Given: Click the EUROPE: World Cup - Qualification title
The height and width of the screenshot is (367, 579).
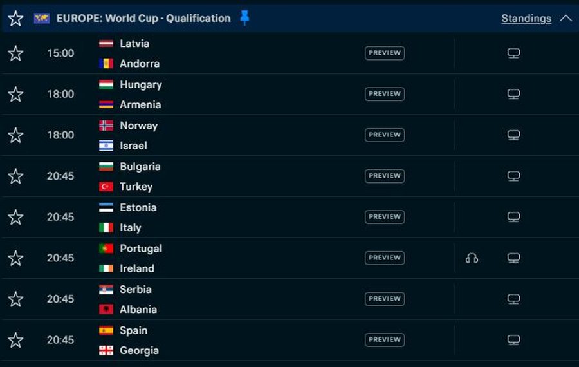Looking at the screenshot, I should pyautogui.click(x=143, y=18).
